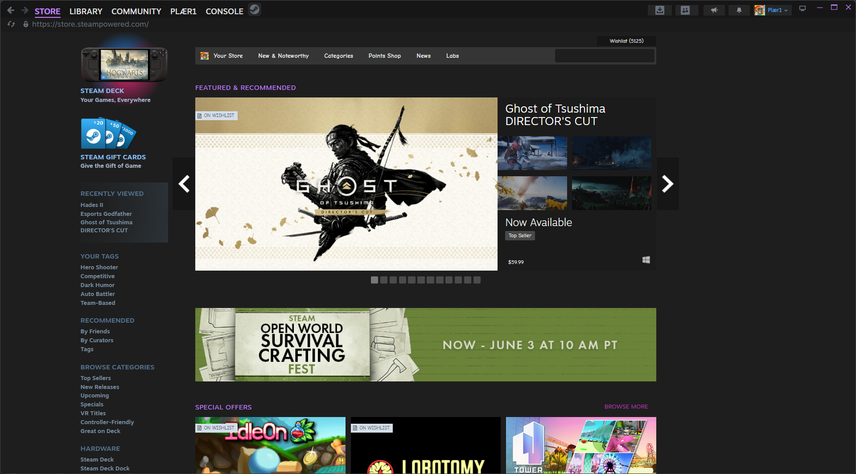
Task: Browse the Auto Battler tag
Action: pos(98,294)
